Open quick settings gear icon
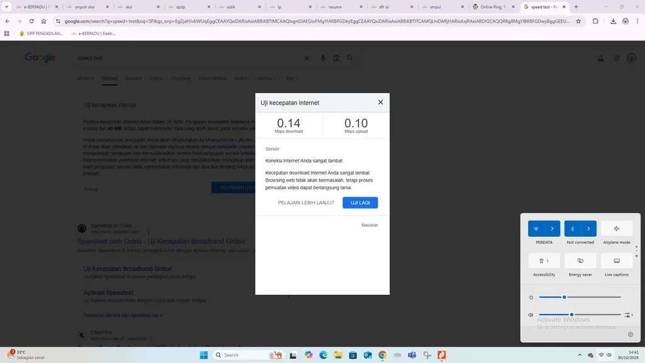The width and height of the screenshot is (645, 363). pyautogui.click(x=631, y=335)
